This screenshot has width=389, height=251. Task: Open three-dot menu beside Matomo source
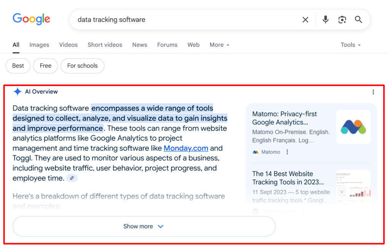287,152
